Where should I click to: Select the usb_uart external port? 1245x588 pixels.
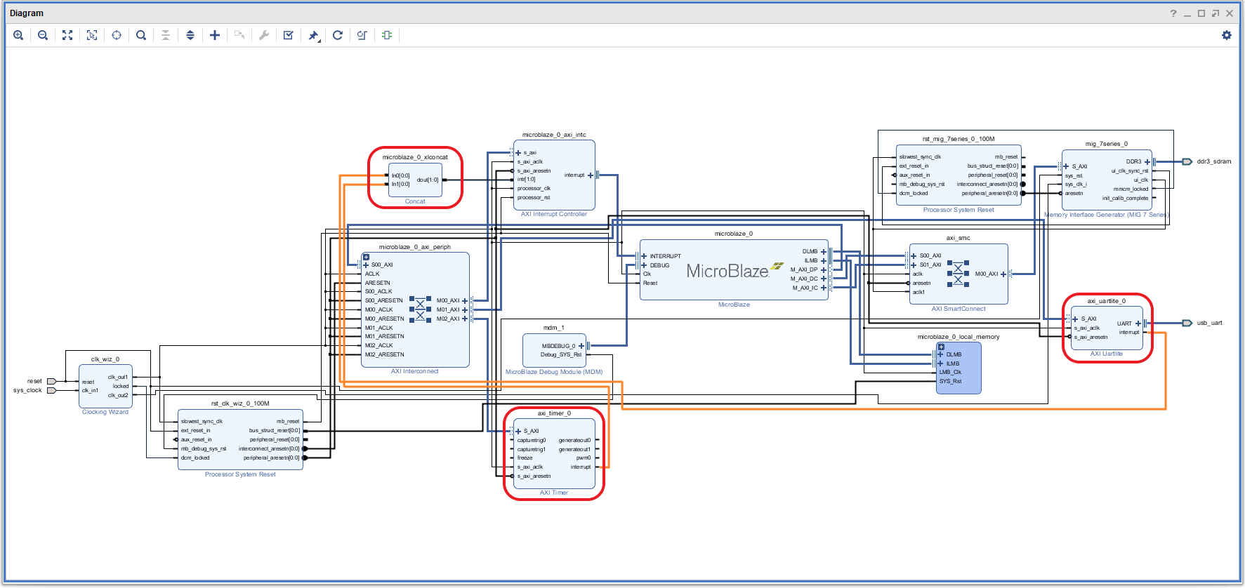pyautogui.click(x=1187, y=323)
